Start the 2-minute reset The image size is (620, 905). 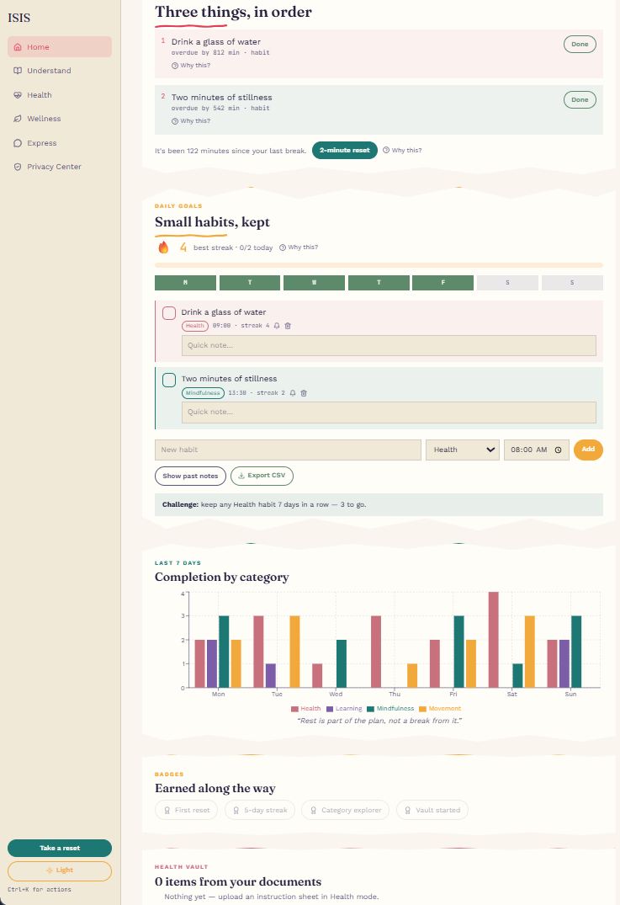[x=344, y=150]
